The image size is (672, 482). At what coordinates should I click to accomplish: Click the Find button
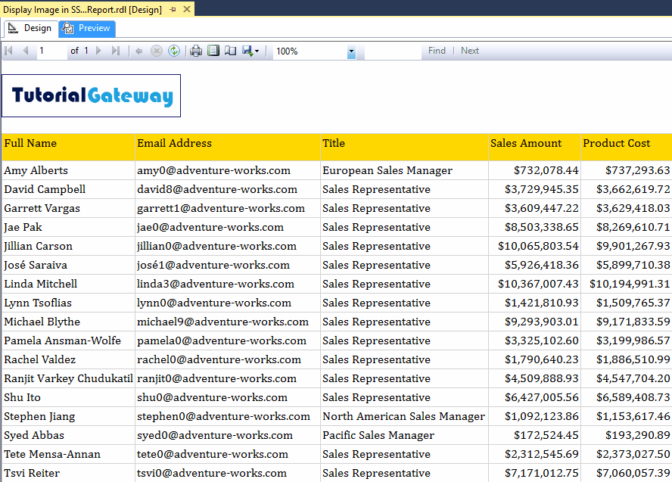coord(437,51)
